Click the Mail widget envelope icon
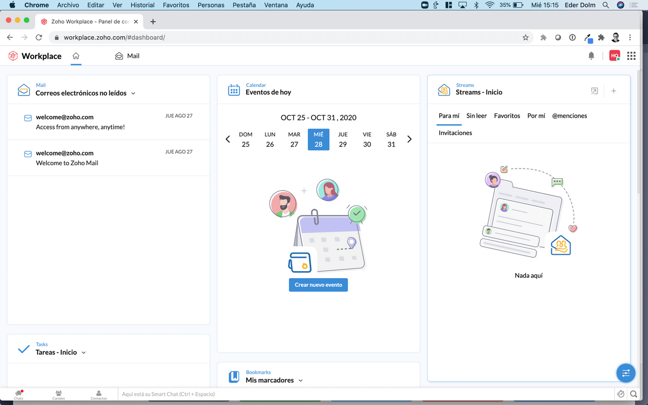Screen dimensions: 648x405 tap(24, 90)
